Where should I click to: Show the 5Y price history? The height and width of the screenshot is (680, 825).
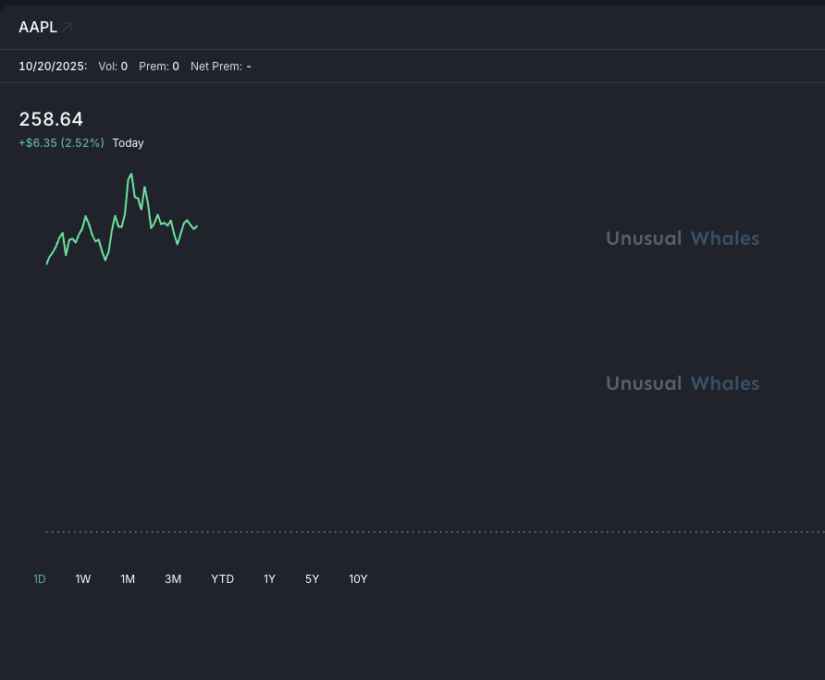point(312,579)
